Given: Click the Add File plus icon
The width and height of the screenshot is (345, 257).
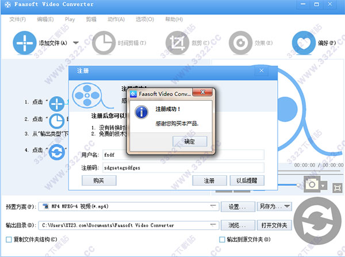Looking at the screenshot, I should tap(24, 43).
